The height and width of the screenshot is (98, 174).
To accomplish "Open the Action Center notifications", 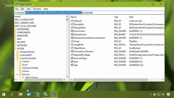I will click(168, 94).
